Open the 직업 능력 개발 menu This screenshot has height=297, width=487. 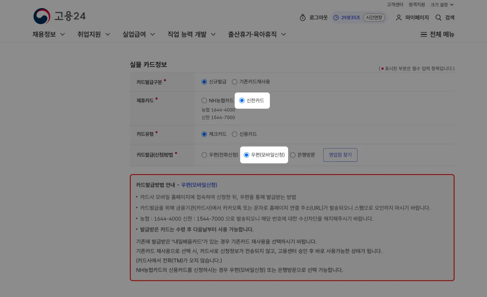(x=187, y=34)
